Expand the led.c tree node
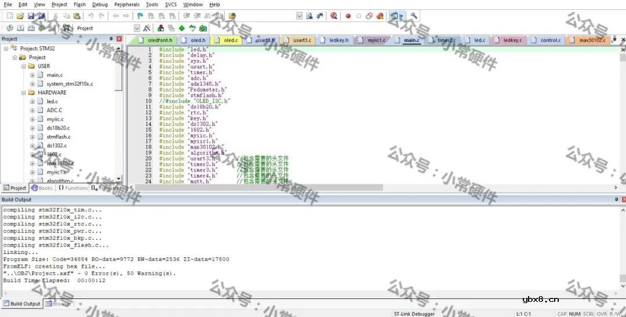This screenshot has height=317, width=626. pyautogui.click(x=32, y=101)
